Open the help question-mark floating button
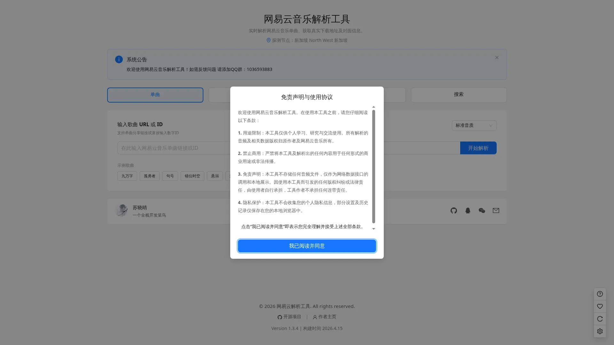This screenshot has height=345, width=614. point(600,294)
